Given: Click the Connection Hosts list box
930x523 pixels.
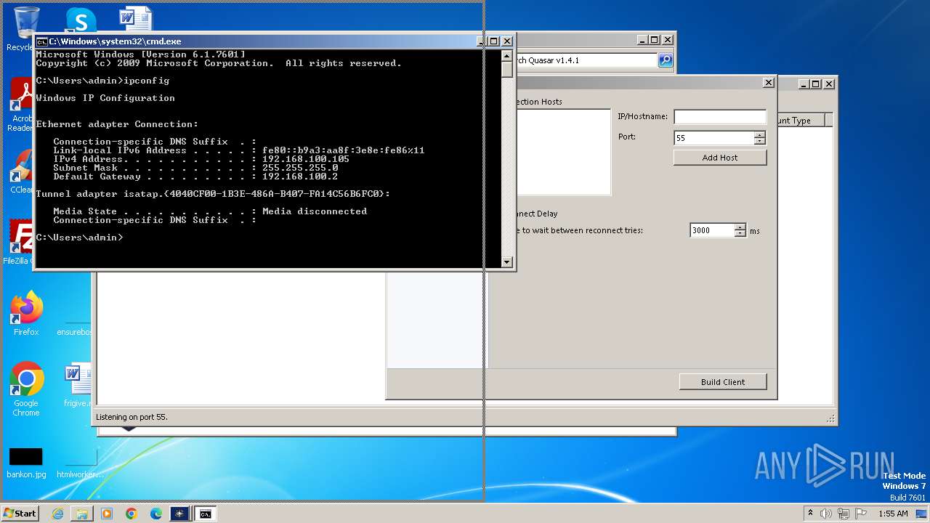Looking at the screenshot, I should click(x=564, y=152).
